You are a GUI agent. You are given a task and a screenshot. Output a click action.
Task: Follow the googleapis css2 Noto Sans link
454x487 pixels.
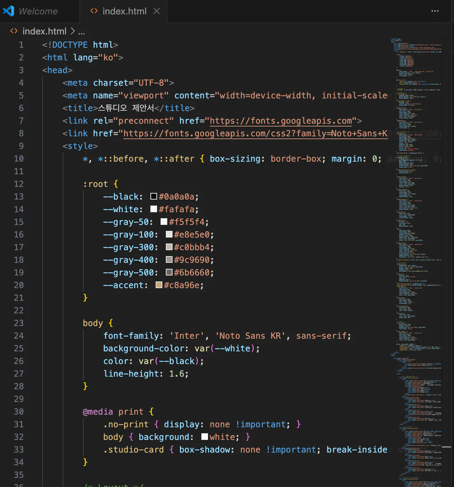coord(255,134)
